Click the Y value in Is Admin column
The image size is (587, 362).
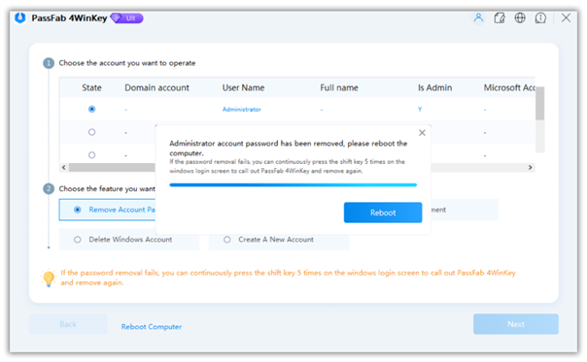420,110
